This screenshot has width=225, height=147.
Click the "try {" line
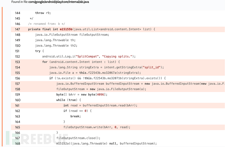coord(39,51)
